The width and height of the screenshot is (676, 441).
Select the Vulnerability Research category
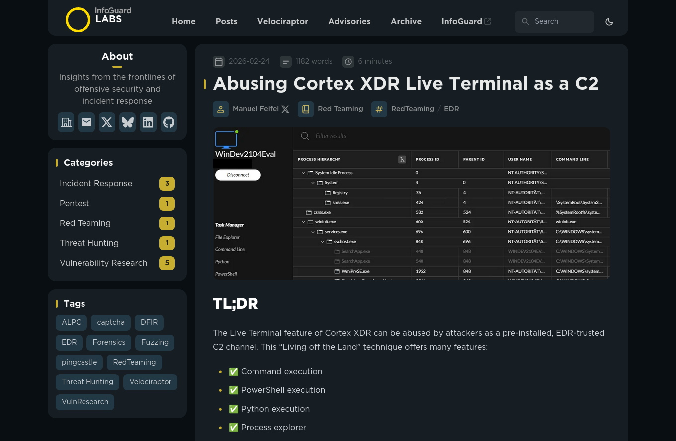coord(103,263)
